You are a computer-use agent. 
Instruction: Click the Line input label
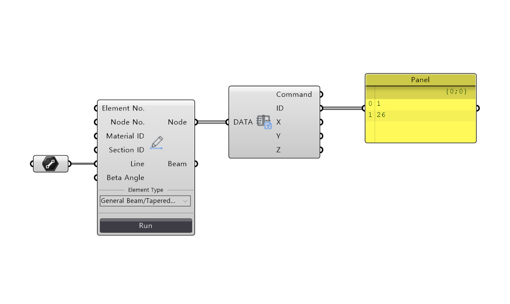[x=137, y=164]
